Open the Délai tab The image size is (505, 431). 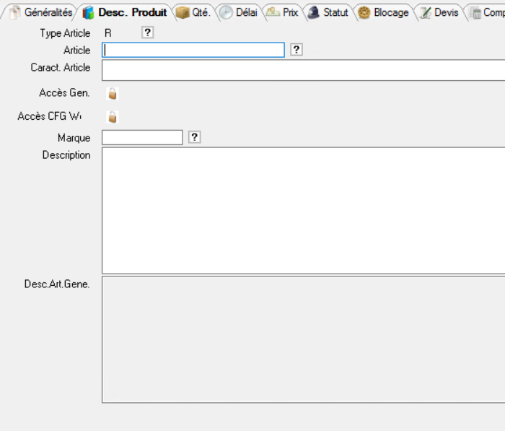[x=239, y=12]
